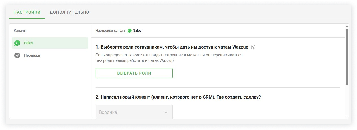
Task: Click the WhatsApp icon in the channel settings header
Action: 130,31
